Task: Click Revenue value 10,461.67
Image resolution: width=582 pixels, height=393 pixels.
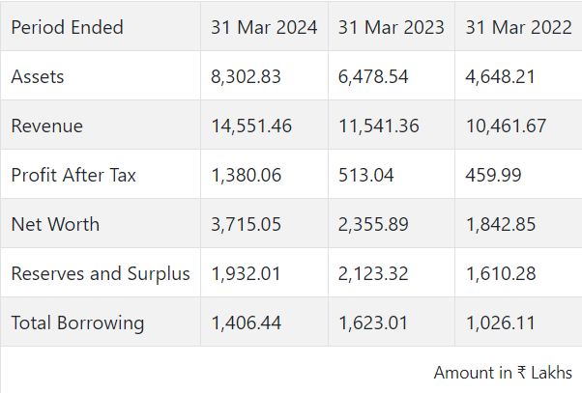Action: pyautogui.click(x=506, y=126)
